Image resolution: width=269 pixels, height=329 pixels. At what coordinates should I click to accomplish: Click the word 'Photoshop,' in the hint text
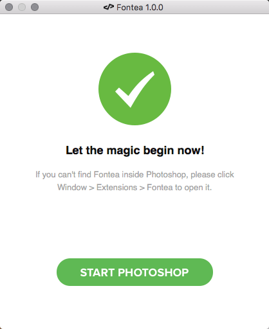(167, 175)
